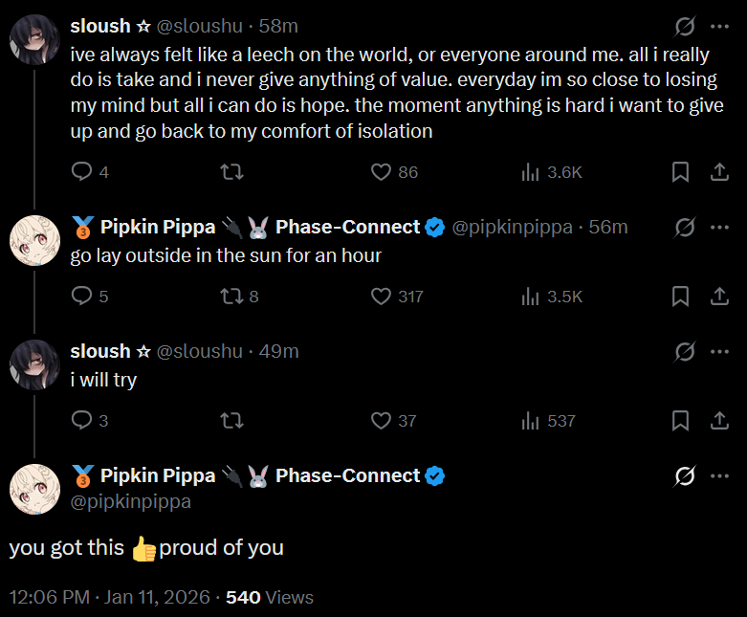
Task: Open sloush's avatar on the first tweet
Action: point(34,41)
